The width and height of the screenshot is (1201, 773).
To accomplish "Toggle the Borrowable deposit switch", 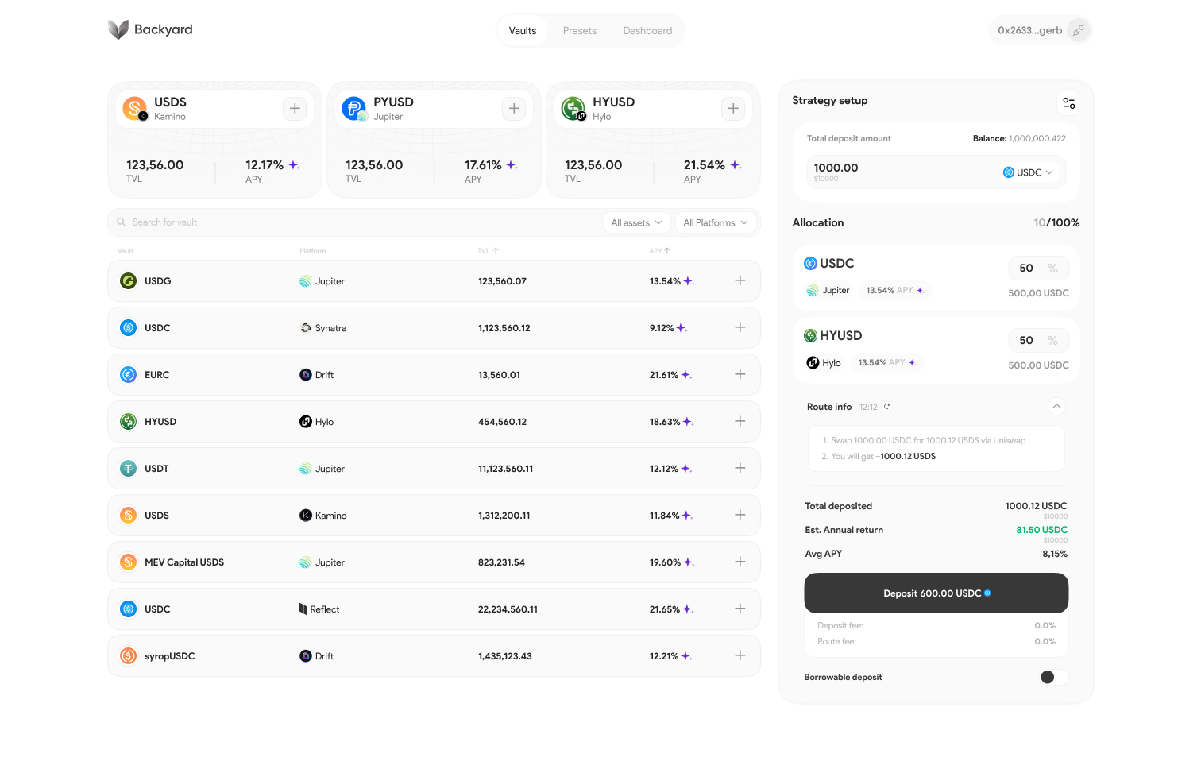I will click(1054, 677).
